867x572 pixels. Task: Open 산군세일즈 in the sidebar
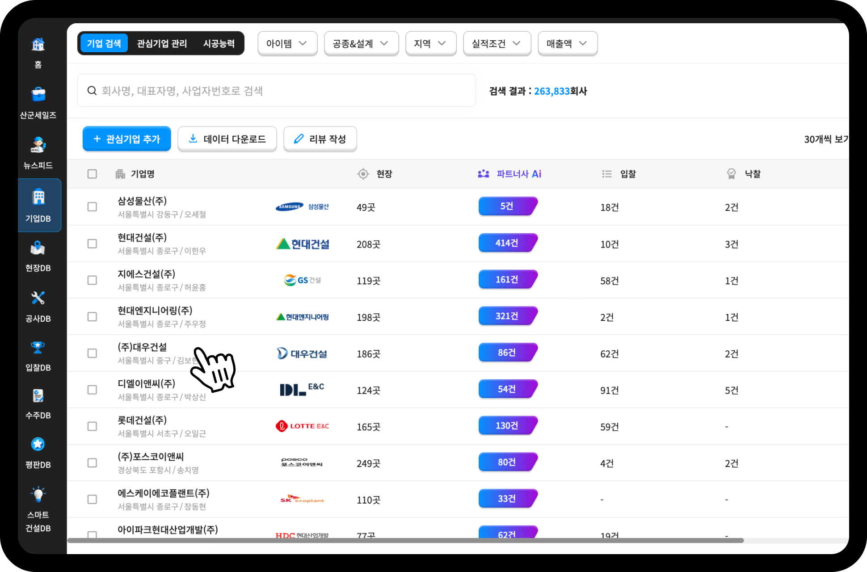click(x=38, y=103)
